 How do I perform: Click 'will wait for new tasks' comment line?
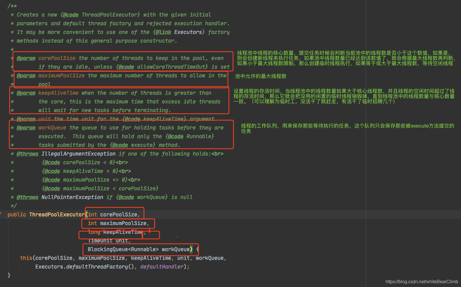(105, 110)
